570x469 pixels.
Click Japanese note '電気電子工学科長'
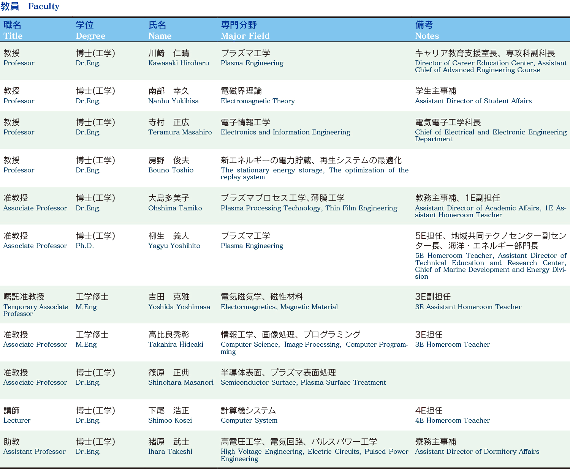448,122
